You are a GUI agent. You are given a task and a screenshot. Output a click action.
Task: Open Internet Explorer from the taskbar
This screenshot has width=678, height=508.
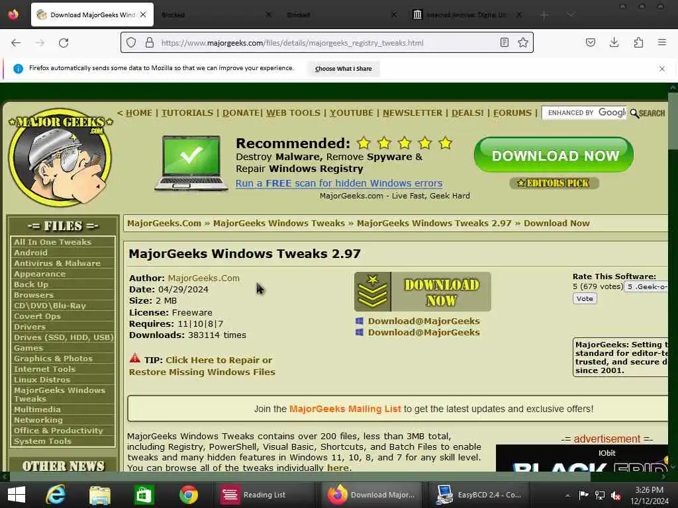tap(56, 495)
